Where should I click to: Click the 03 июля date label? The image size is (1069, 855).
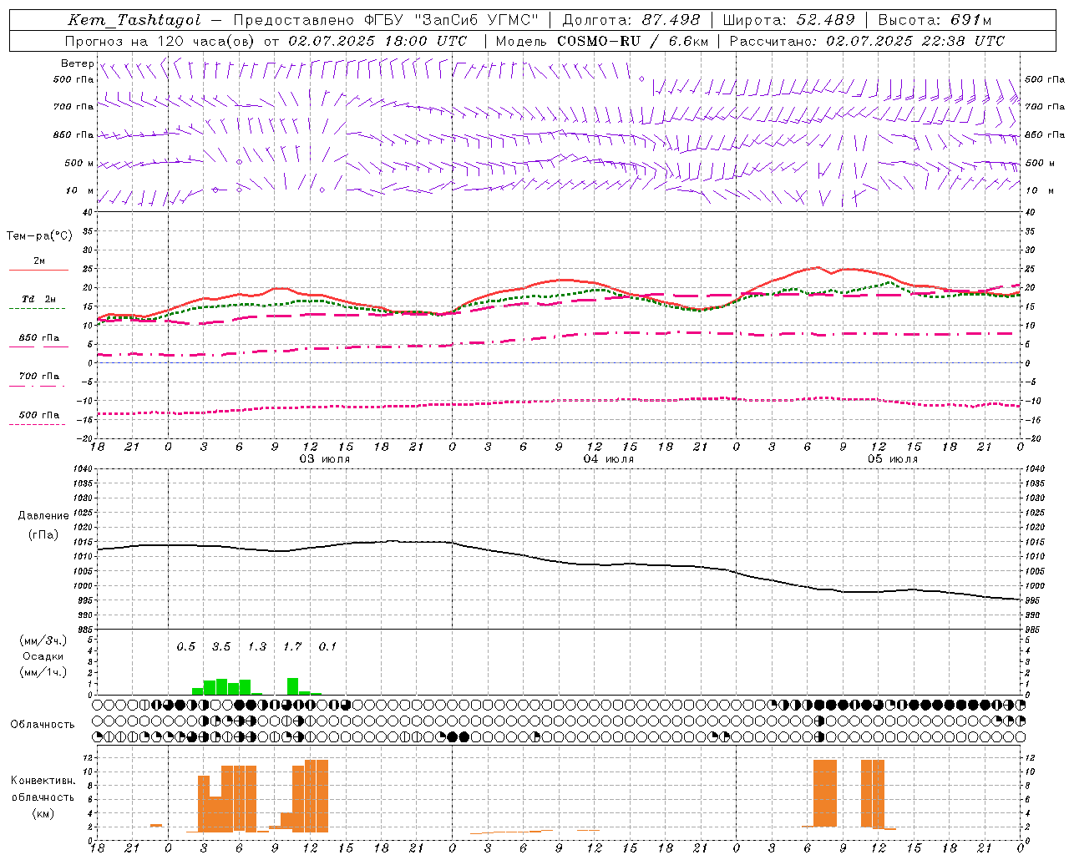(x=324, y=459)
